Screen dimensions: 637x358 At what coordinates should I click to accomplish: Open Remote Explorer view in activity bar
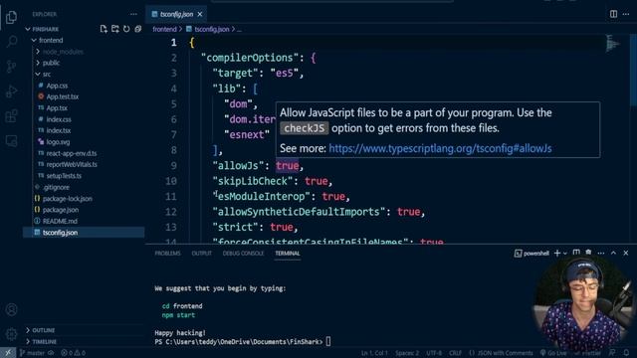tap(11, 141)
